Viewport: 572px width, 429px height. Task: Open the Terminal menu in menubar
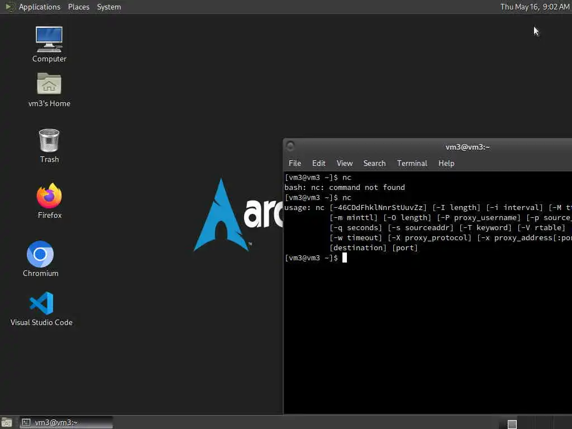412,164
